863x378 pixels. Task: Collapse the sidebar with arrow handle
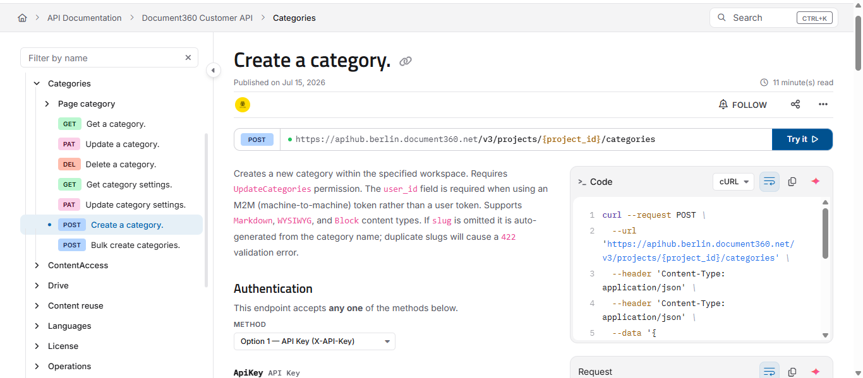pyautogui.click(x=214, y=70)
